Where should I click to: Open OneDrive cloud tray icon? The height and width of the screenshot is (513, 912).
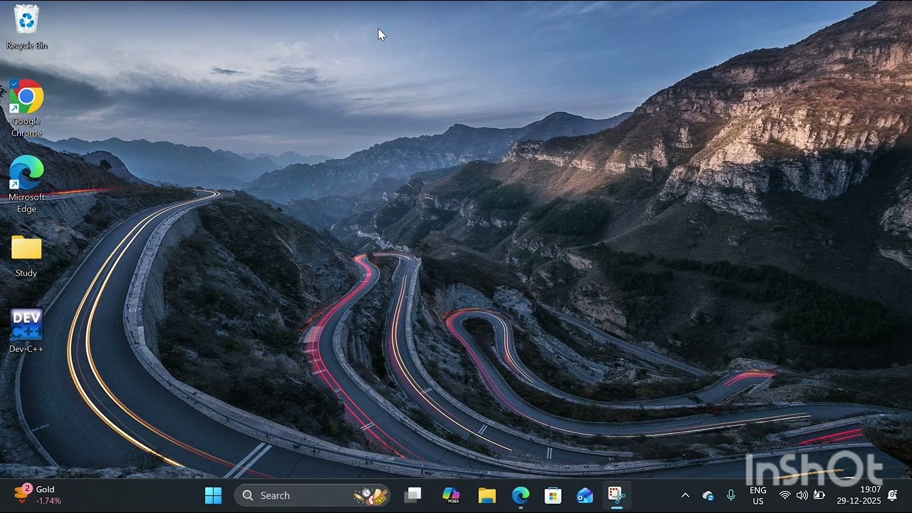[x=708, y=495]
